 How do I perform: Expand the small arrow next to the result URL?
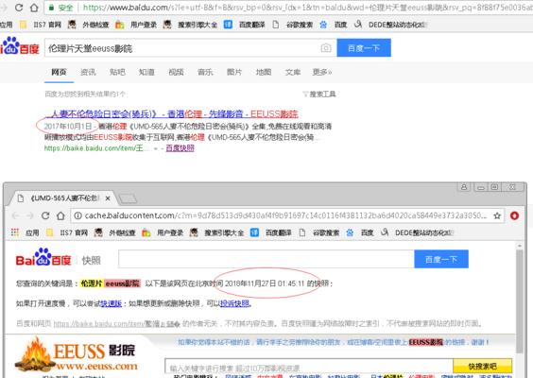[x=156, y=148]
